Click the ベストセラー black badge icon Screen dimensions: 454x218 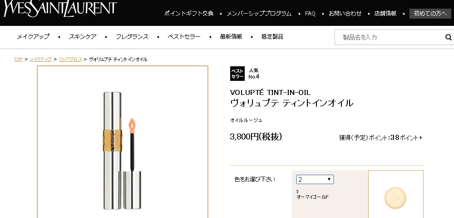[x=237, y=74]
